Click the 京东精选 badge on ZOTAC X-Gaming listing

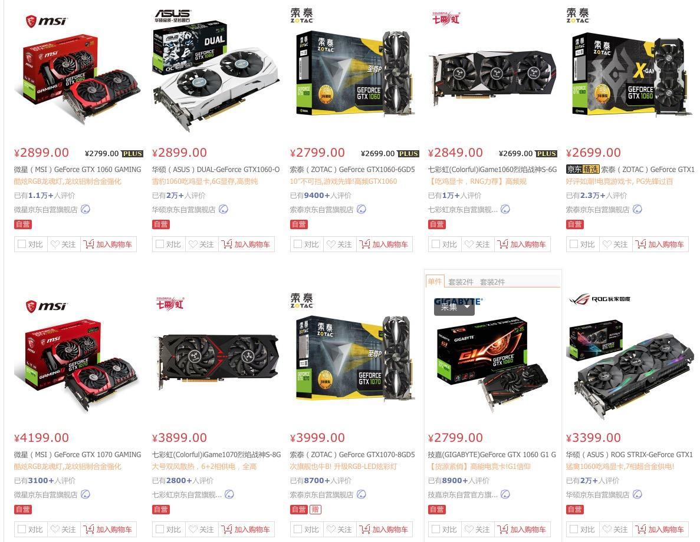[x=583, y=170]
